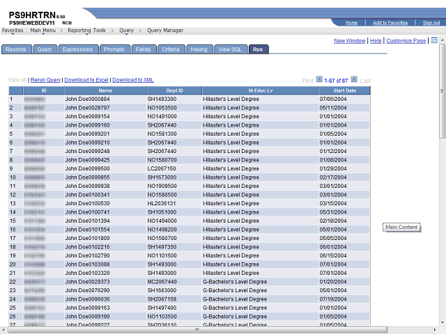Screen dimensions: 446x334
Task: Switch to the Records tab
Action: point(16,49)
